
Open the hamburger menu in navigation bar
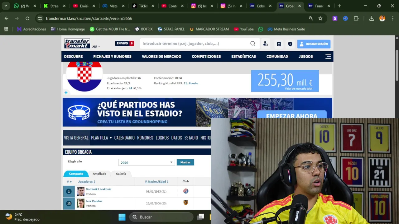(x=328, y=56)
